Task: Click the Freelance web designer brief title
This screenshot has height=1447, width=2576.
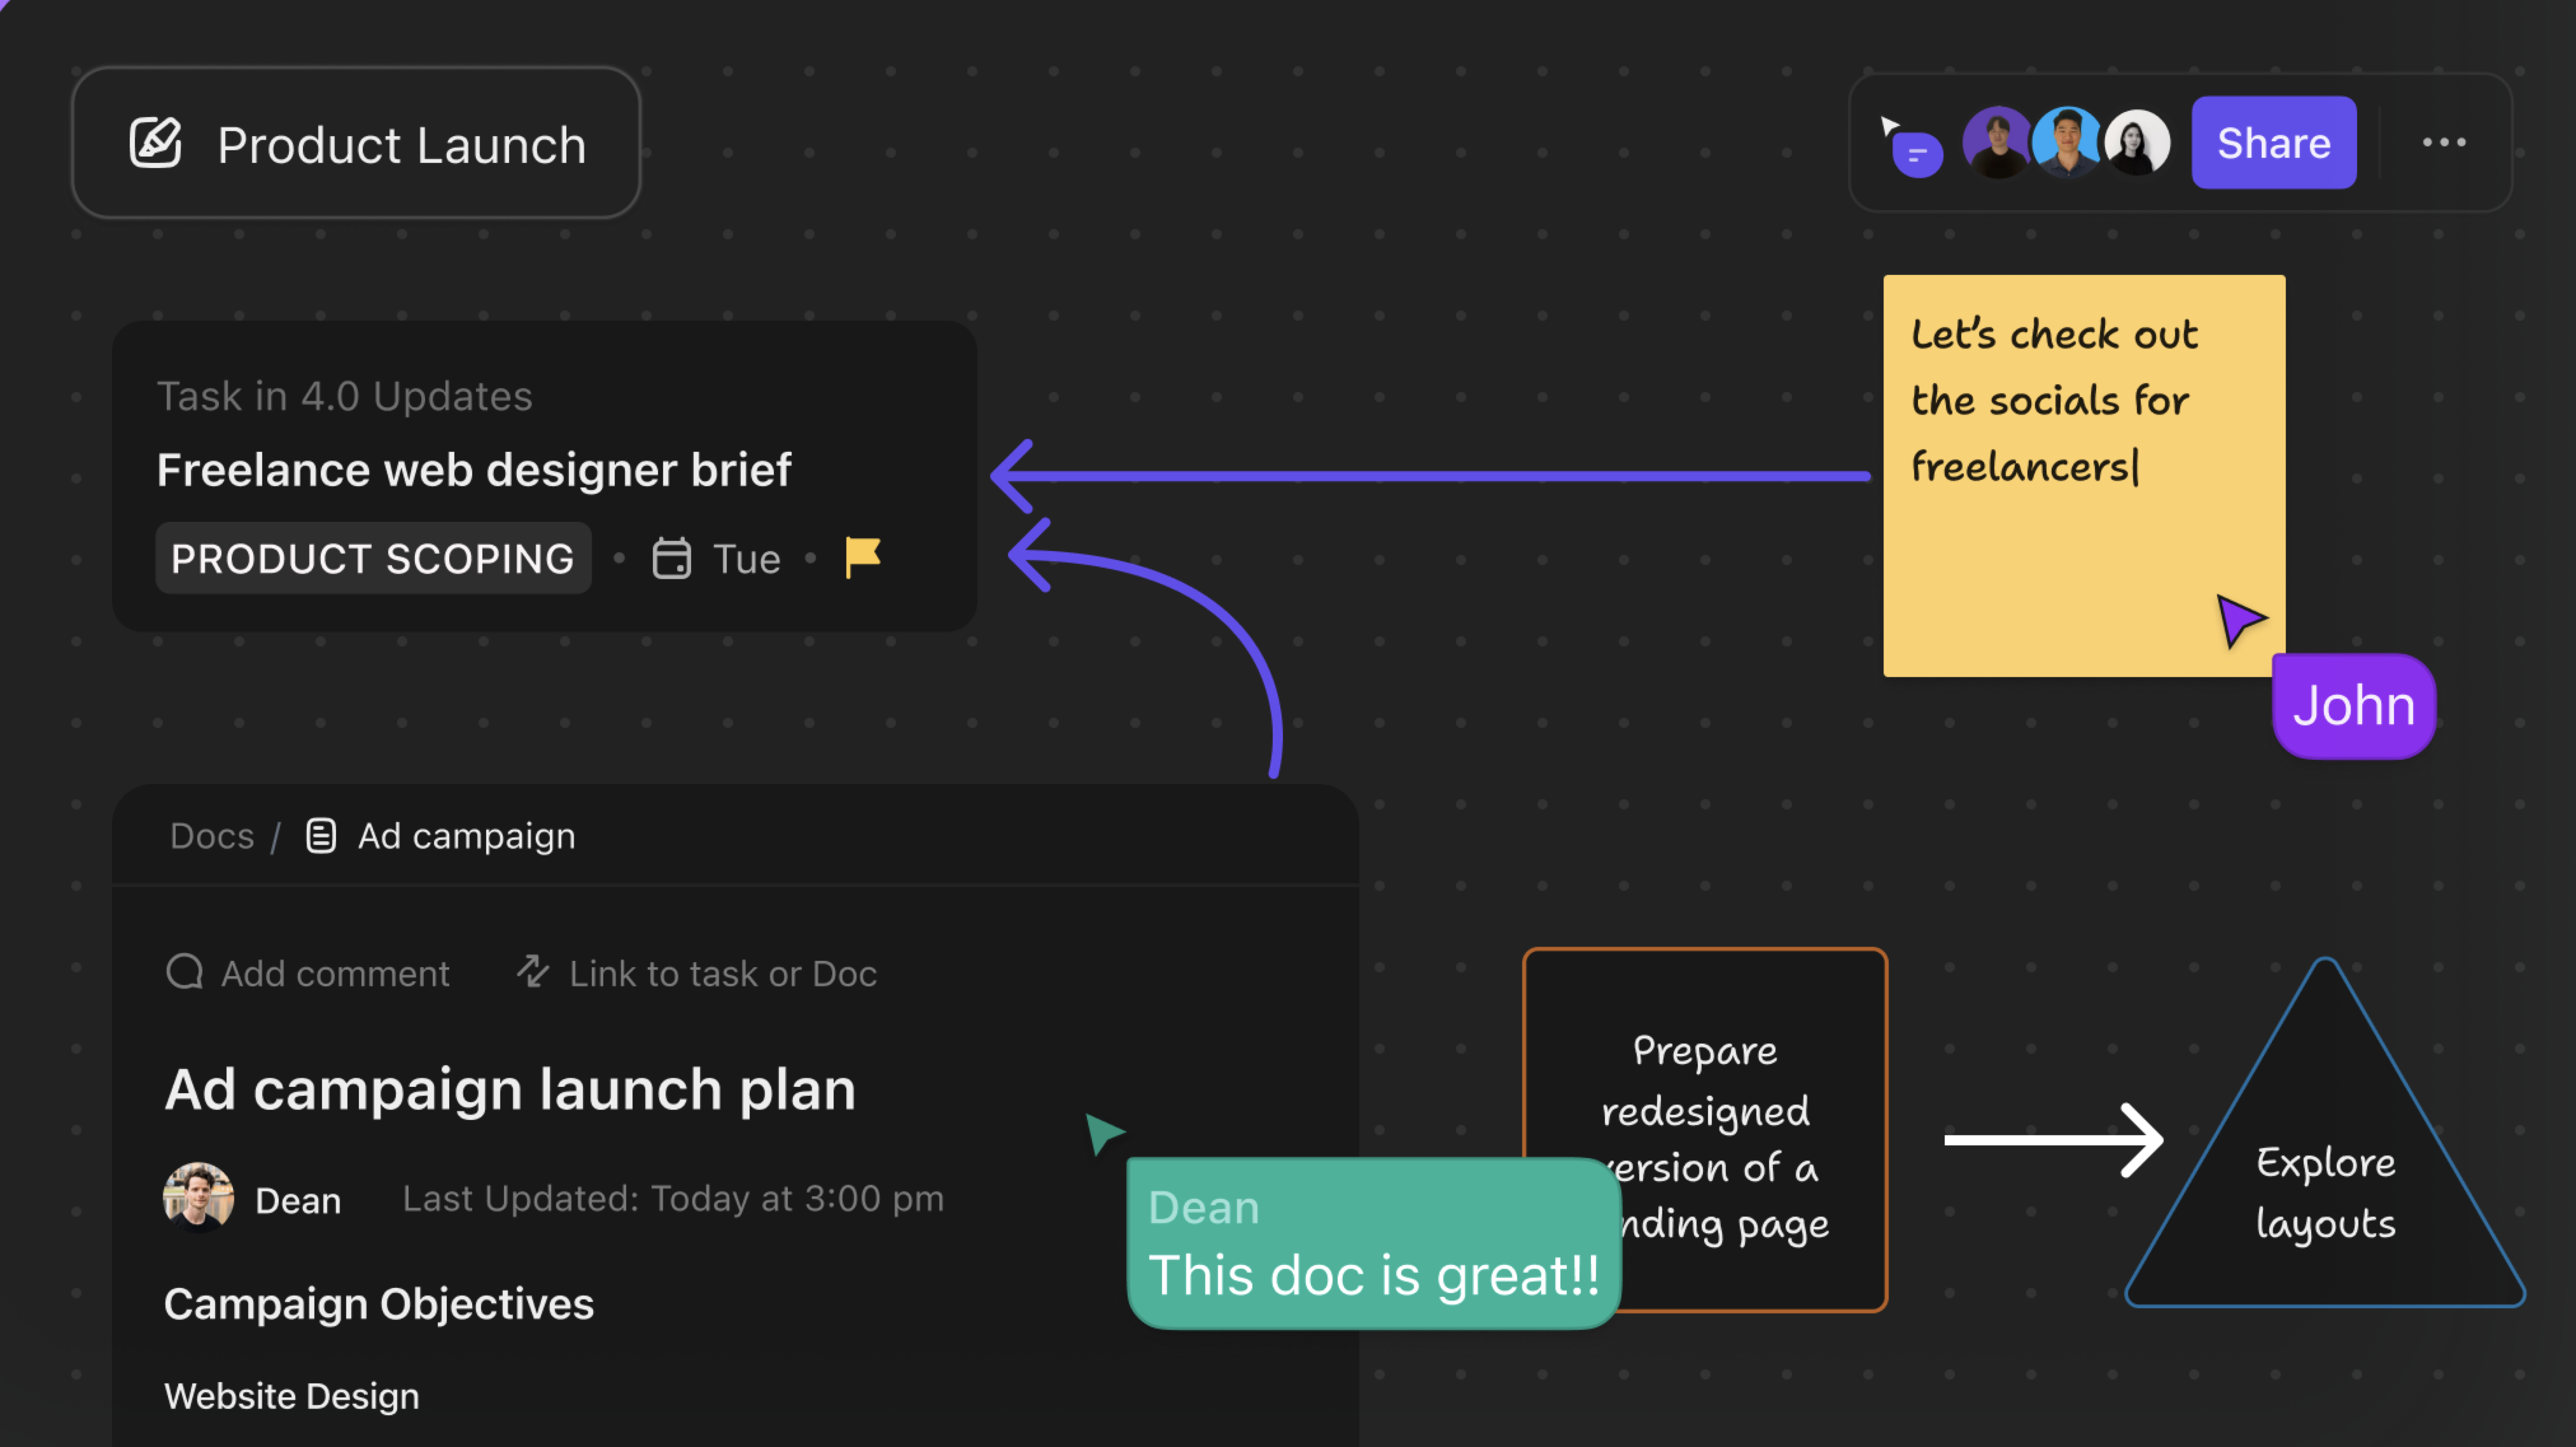Action: pyautogui.click(x=474, y=470)
